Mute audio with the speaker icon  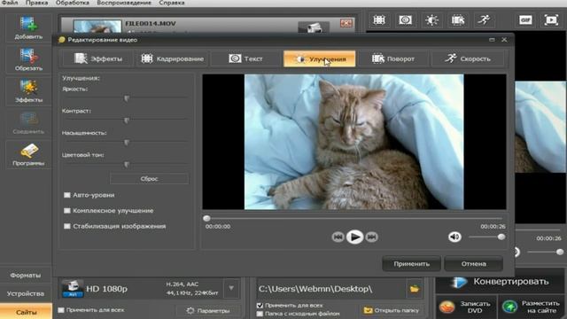(454, 237)
